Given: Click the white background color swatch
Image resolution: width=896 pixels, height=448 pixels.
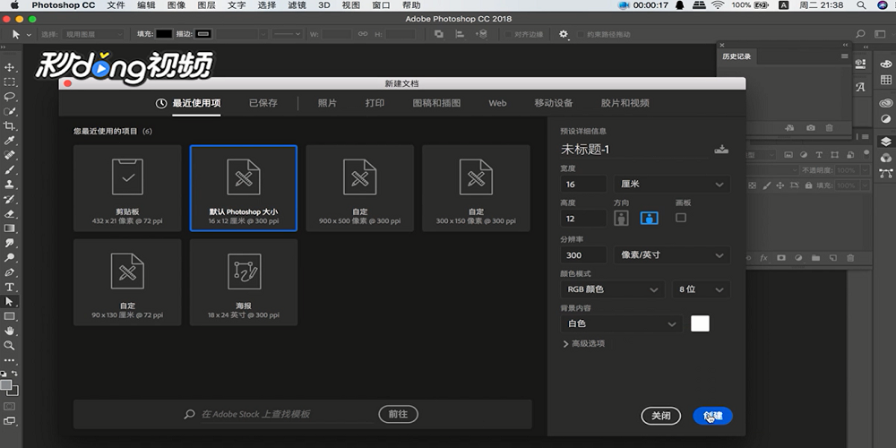Looking at the screenshot, I should [700, 323].
